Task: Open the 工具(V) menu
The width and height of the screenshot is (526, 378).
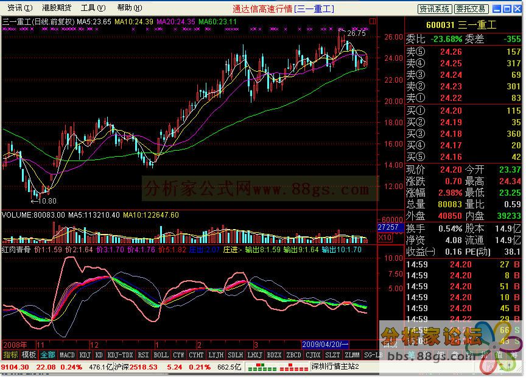Action: [93, 8]
